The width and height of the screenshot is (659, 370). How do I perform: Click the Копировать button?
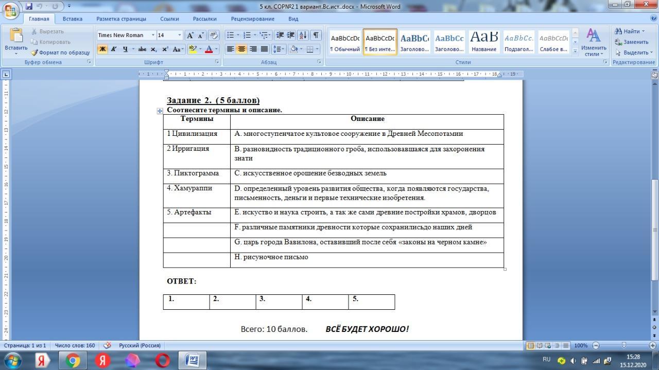pyautogui.click(x=50, y=42)
